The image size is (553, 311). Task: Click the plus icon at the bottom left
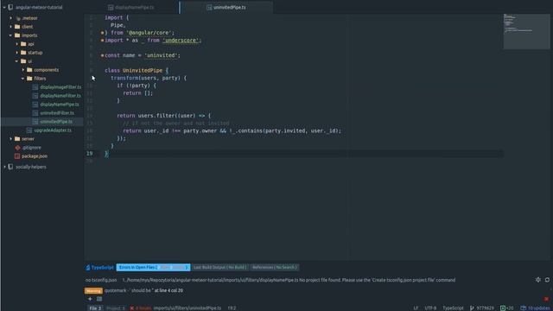90,299
